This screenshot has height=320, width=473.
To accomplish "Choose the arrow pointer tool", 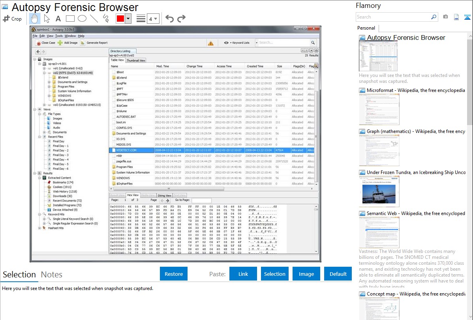I will click(x=47, y=19).
